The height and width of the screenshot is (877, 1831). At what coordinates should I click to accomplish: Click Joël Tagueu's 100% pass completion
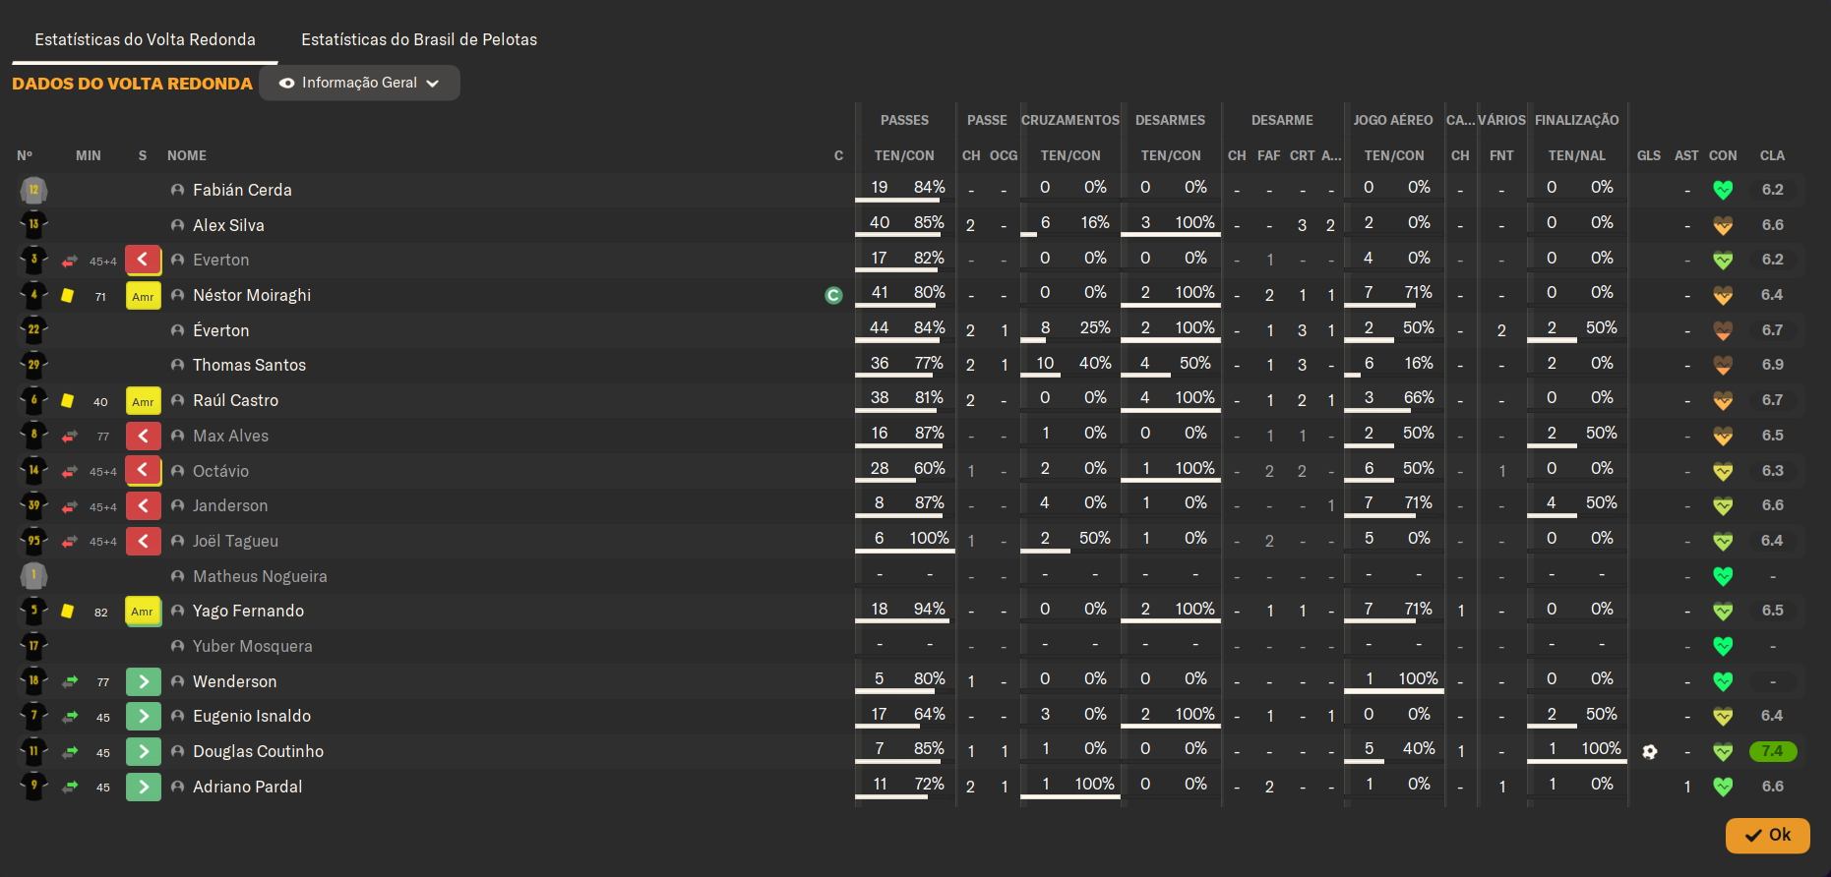929,538
